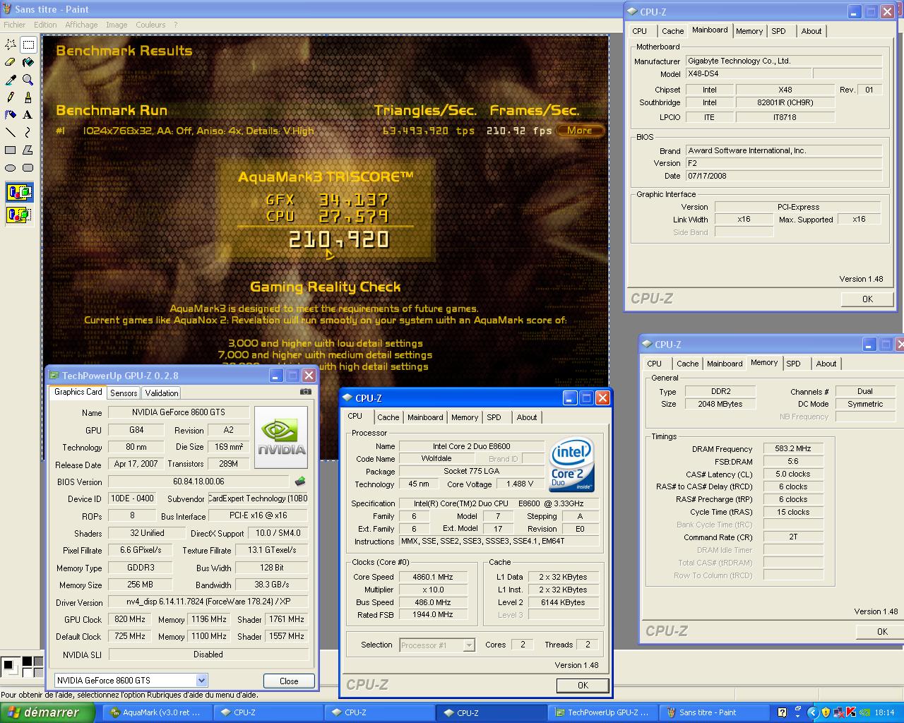
Task: Expand hidden tray icons with the chevron
Action: 813,712
